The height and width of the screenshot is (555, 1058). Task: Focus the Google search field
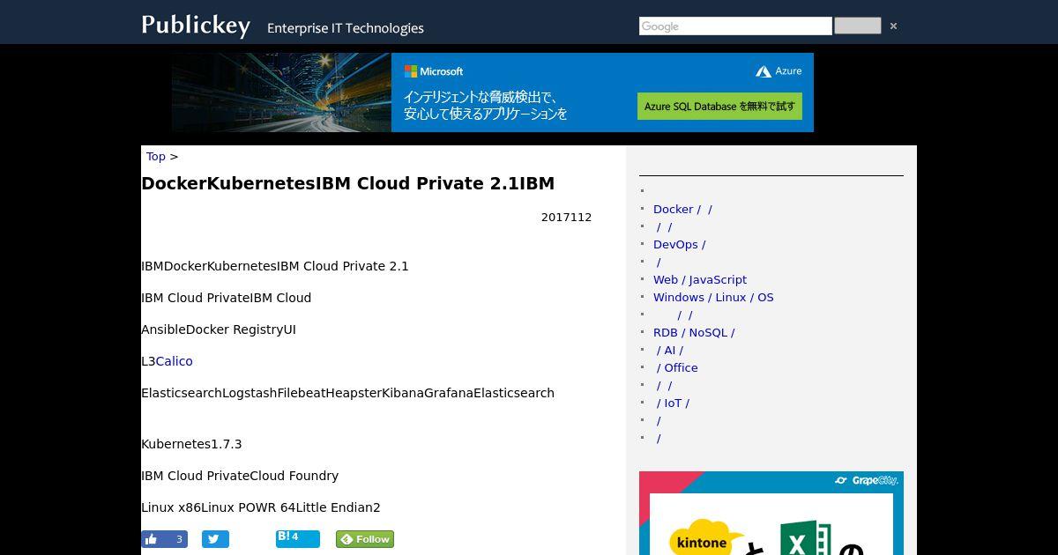[x=735, y=26]
